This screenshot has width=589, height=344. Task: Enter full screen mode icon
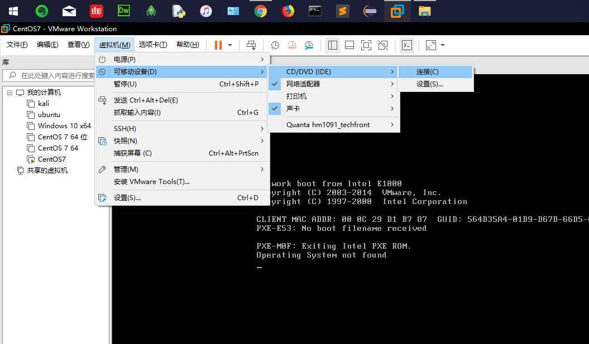point(366,45)
